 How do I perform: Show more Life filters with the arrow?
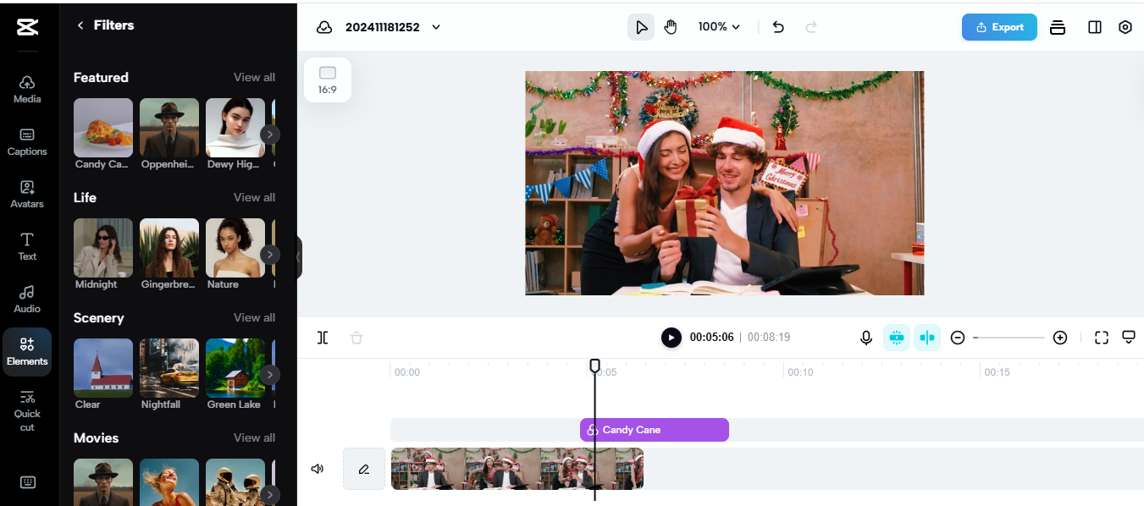pos(269,254)
